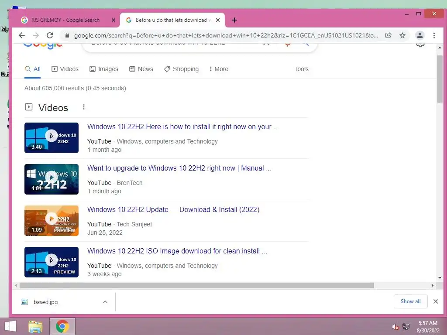The height and width of the screenshot is (335, 447).
Task: Switch to the RIS GREMOY - Google Search tab
Action: [x=65, y=20]
